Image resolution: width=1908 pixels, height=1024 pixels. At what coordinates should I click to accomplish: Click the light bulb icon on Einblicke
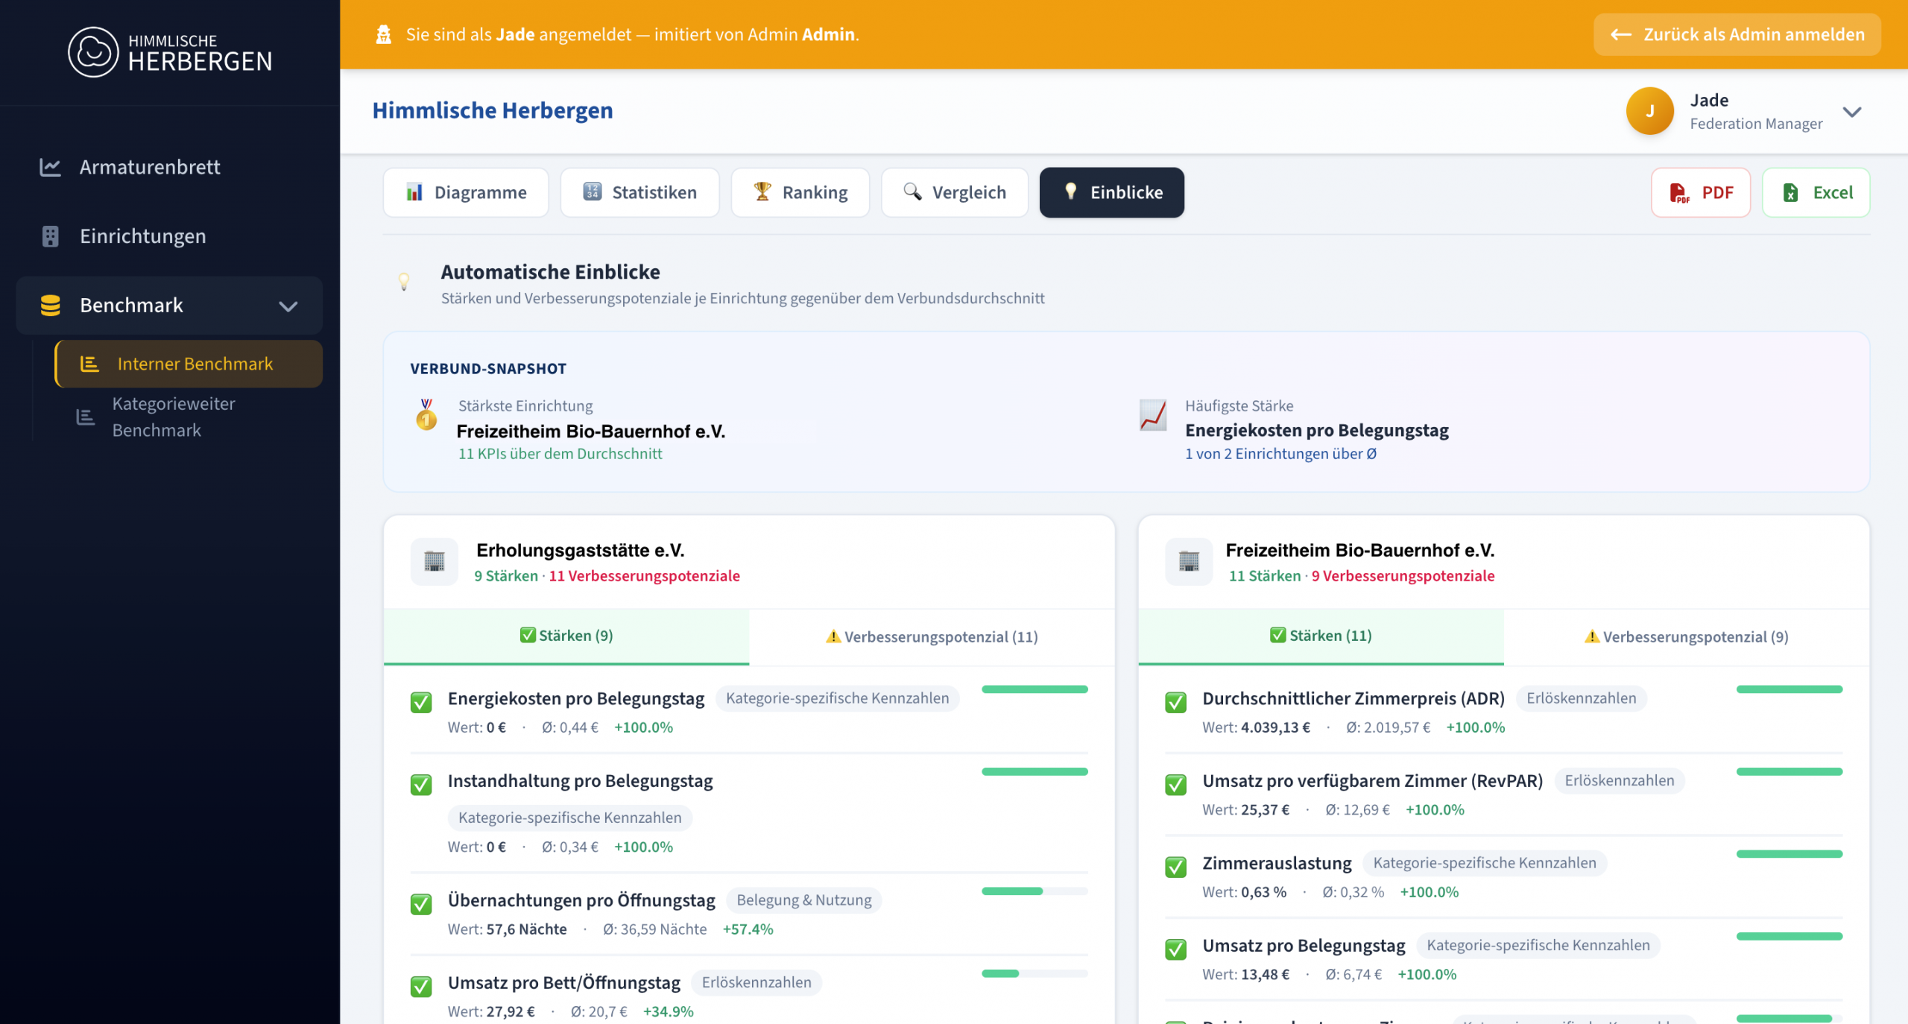pyautogui.click(x=1070, y=192)
